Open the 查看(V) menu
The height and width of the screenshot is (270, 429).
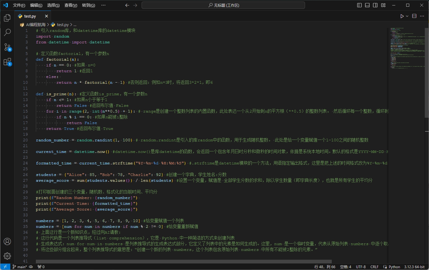[x=71, y=5]
